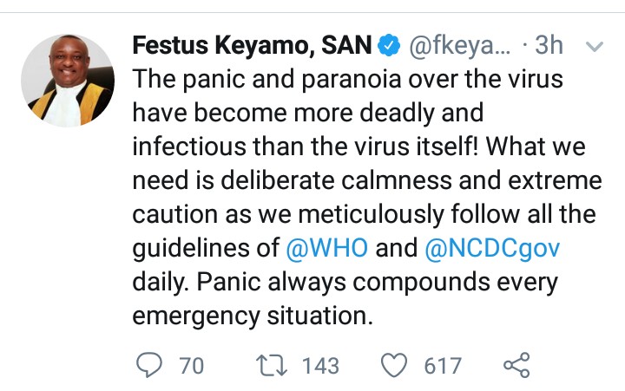The image size is (625, 391).
Task: Open the @NCDCgov mention
Action: pos(492,249)
